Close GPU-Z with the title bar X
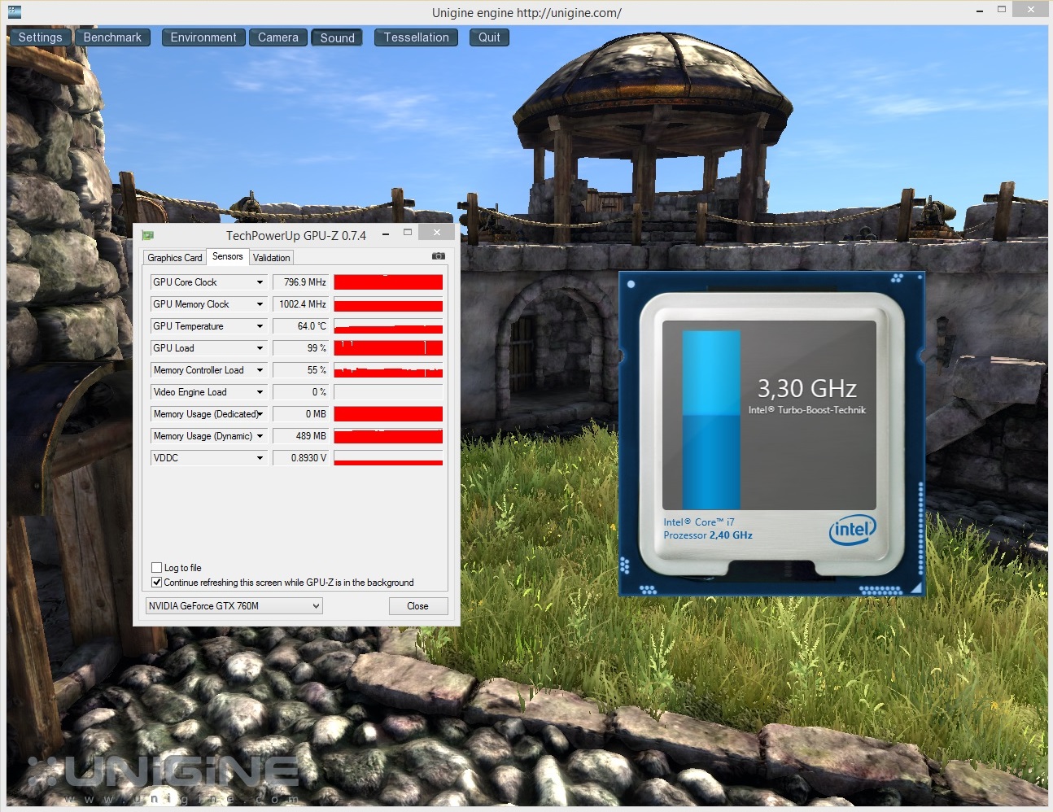 point(437,233)
